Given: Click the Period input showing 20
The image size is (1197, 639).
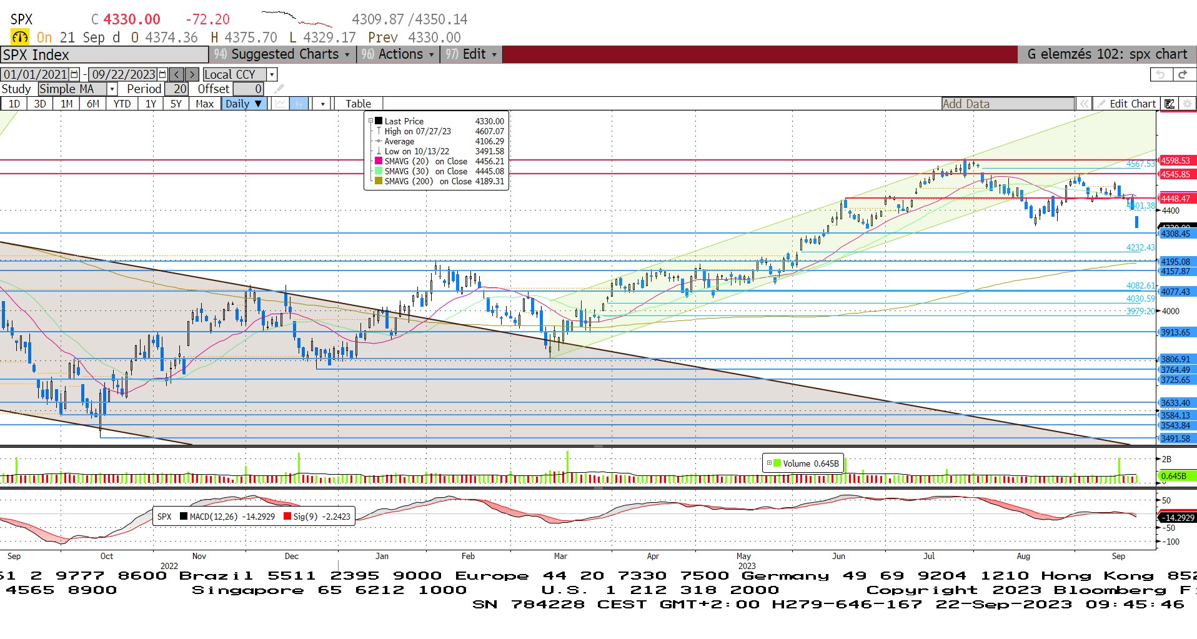Looking at the screenshot, I should point(177,89).
